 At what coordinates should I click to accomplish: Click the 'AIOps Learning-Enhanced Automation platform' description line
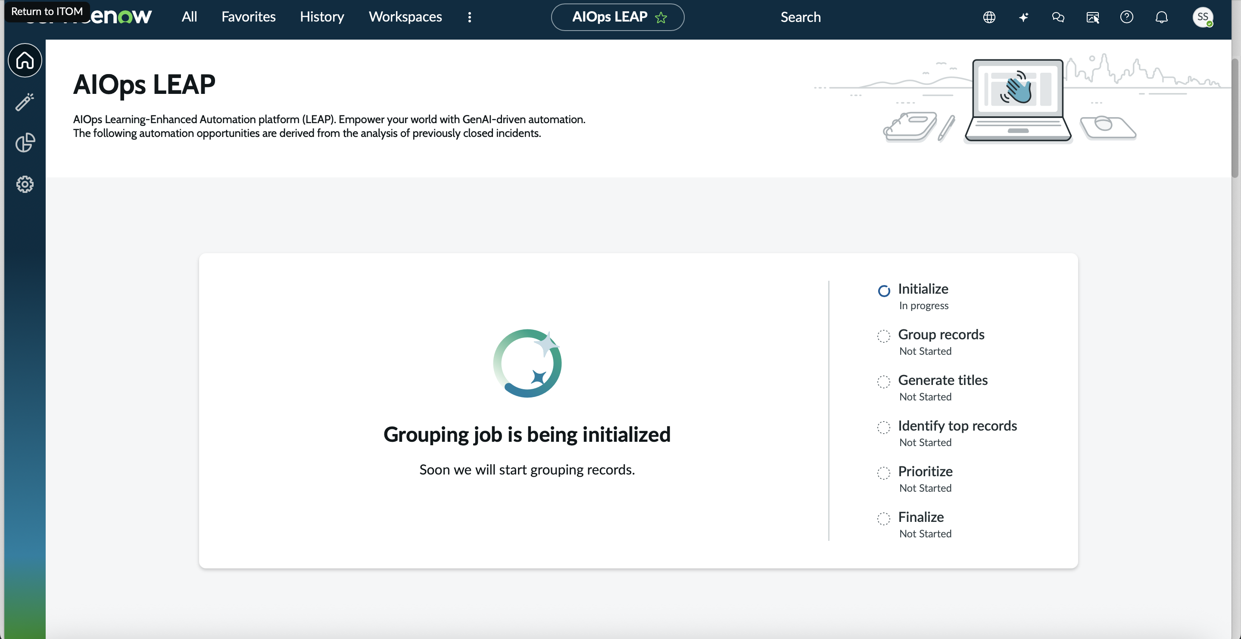pyautogui.click(x=330, y=119)
